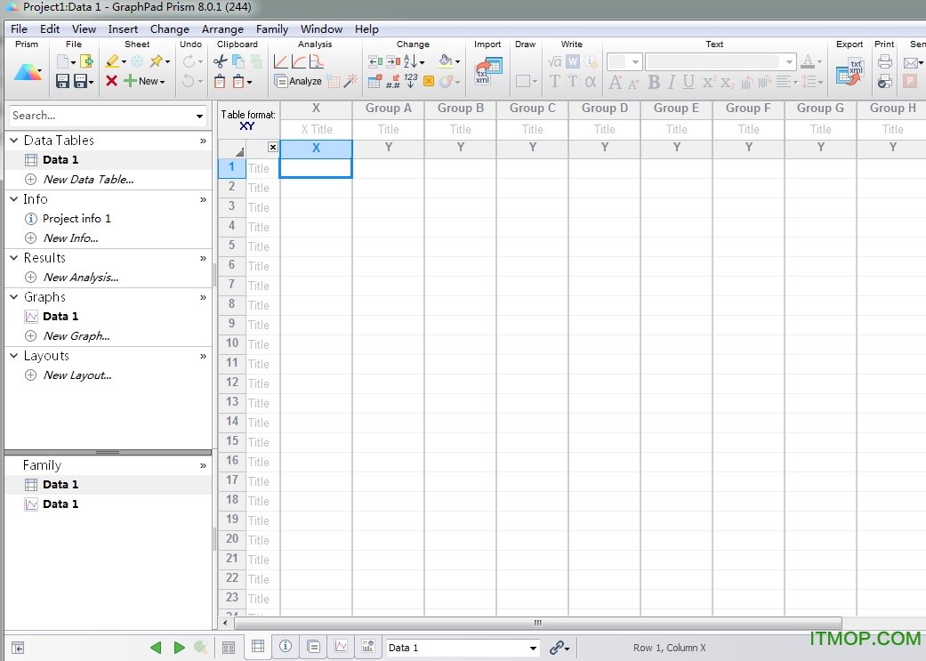The width and height of the screenshot is (926, 661).
Task: Cut selection with the scissors icon
Action: point(220,61)
